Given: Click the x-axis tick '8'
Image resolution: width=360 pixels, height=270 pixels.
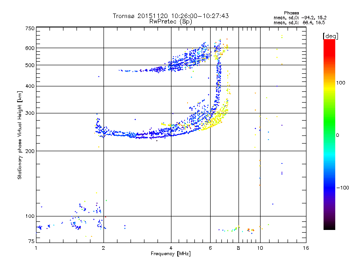Looking at the screenshot, I should (238, 248).
